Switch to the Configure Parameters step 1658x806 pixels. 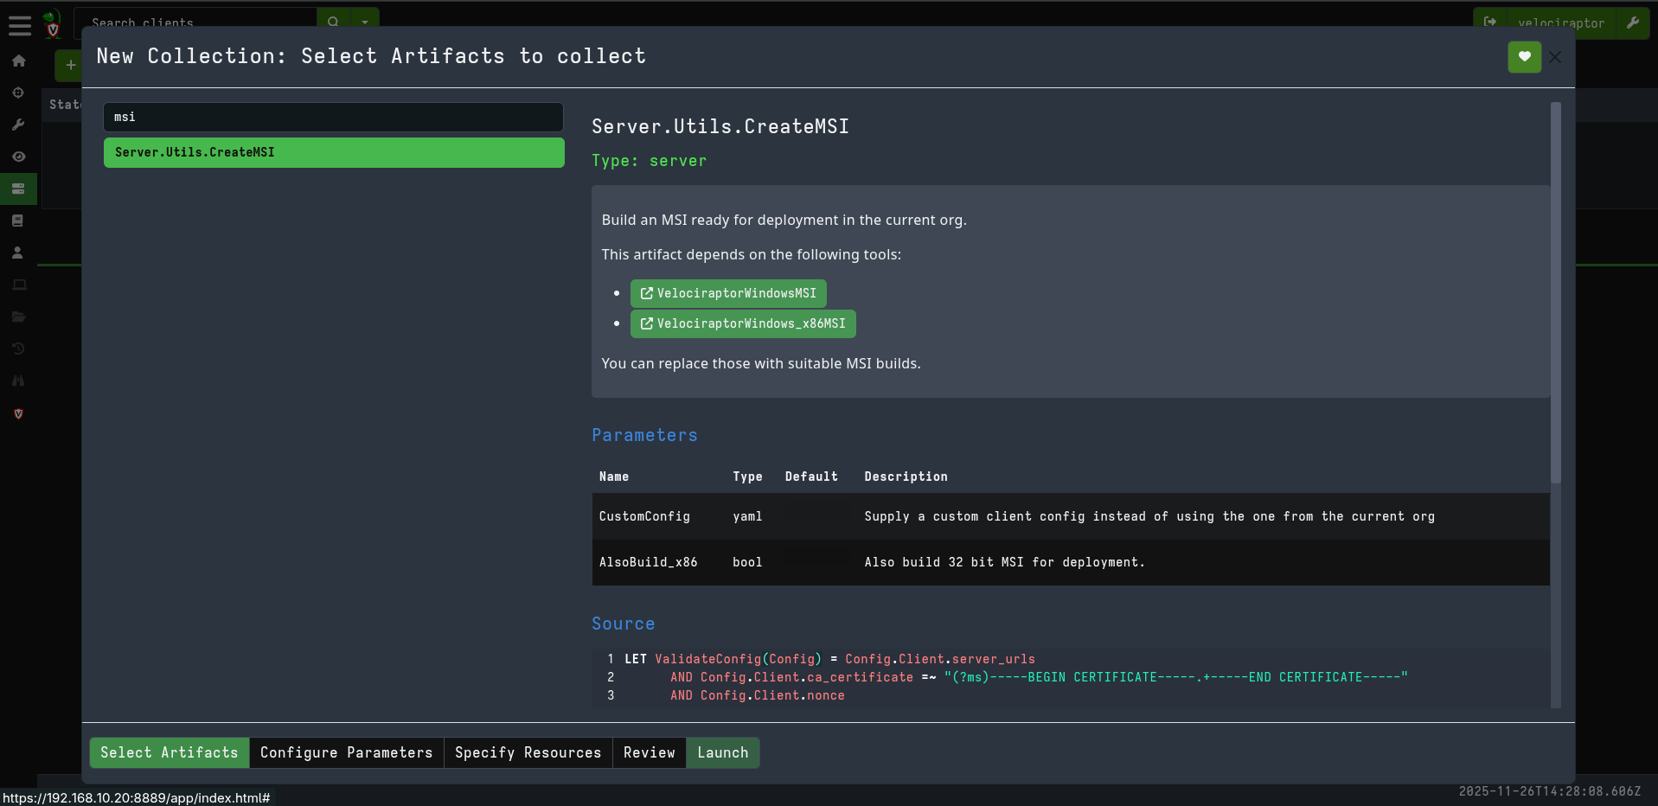click(x=346, y=752)
